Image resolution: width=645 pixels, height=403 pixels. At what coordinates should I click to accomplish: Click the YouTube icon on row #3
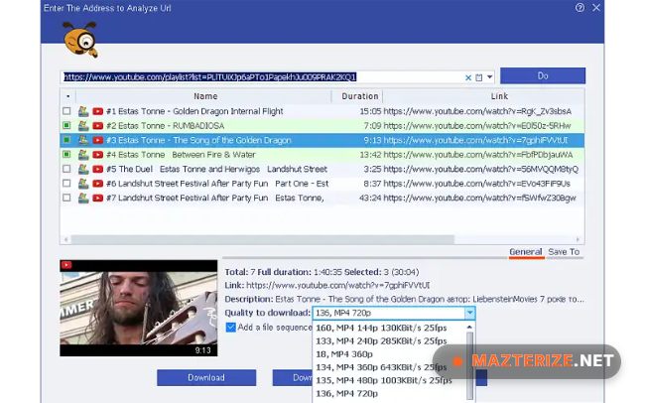[x=98, y=140]
